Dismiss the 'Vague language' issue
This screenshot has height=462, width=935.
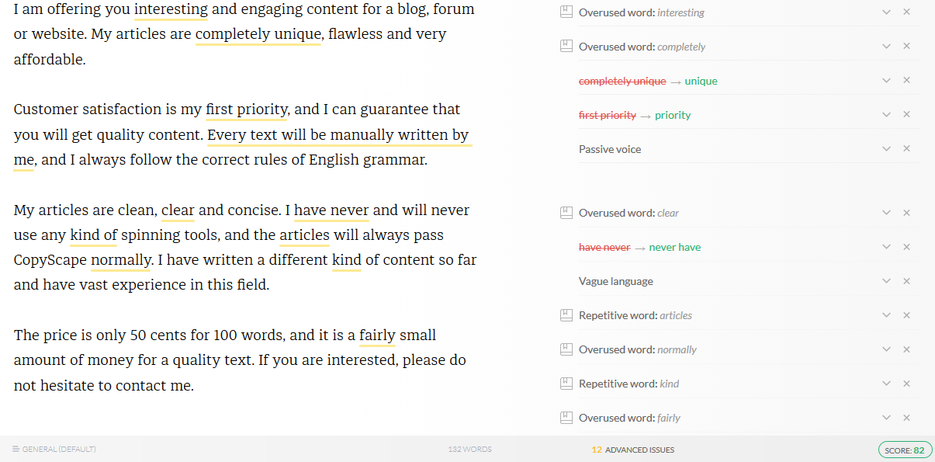(x=906, y=281)
